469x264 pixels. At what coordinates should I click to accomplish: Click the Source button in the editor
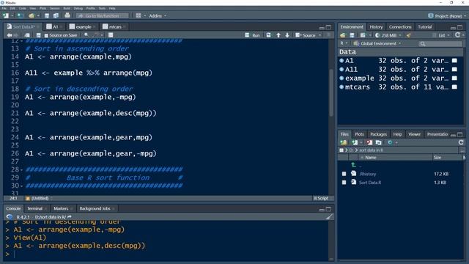pyautogui.click(x=306, y=35)
